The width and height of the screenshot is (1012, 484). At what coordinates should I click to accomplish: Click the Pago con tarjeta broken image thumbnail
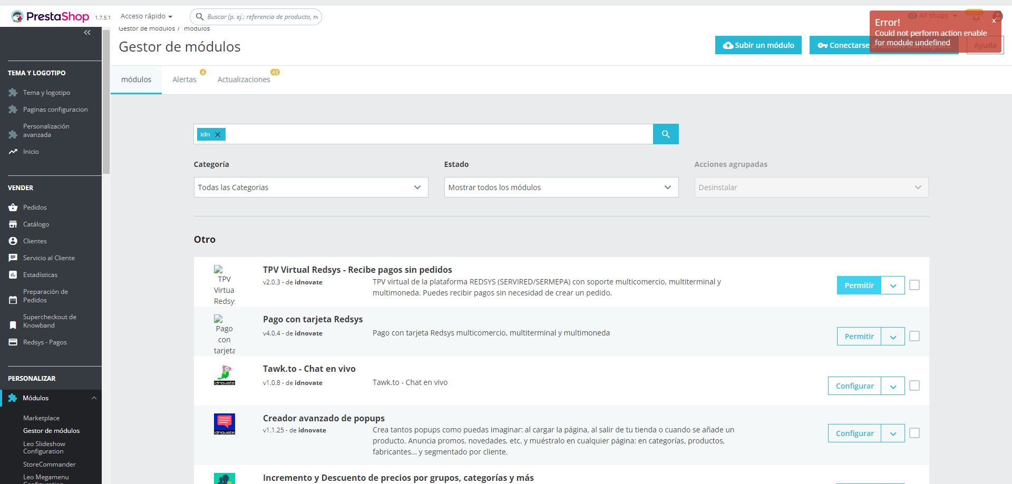tap(225, 334)
